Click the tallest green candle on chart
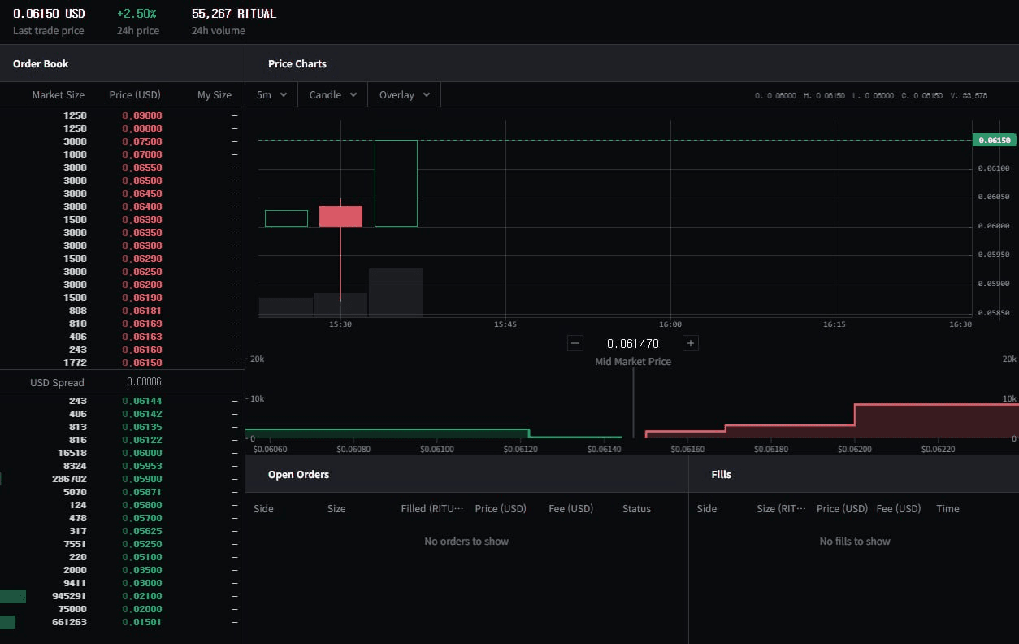Screen dimensions: 1019x644 [x=396, y=183]
